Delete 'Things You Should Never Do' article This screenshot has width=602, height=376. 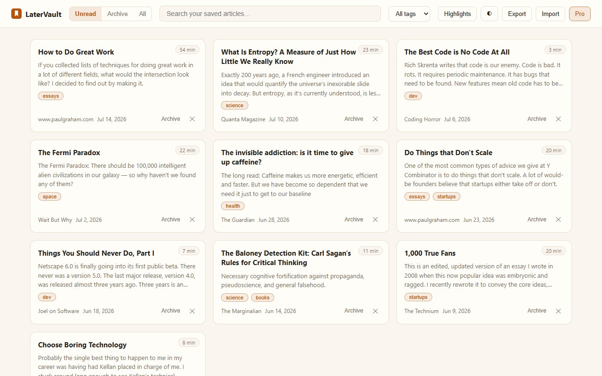[x=192, y=311]
